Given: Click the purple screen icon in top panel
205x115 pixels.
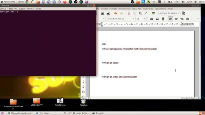Looking at the screenshot, I should (86, 2).
